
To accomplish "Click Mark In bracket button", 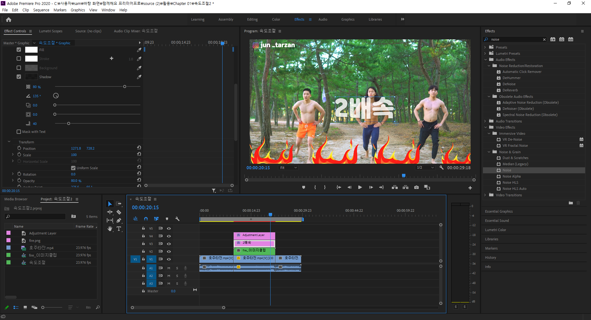I will [x=315, y=187].
